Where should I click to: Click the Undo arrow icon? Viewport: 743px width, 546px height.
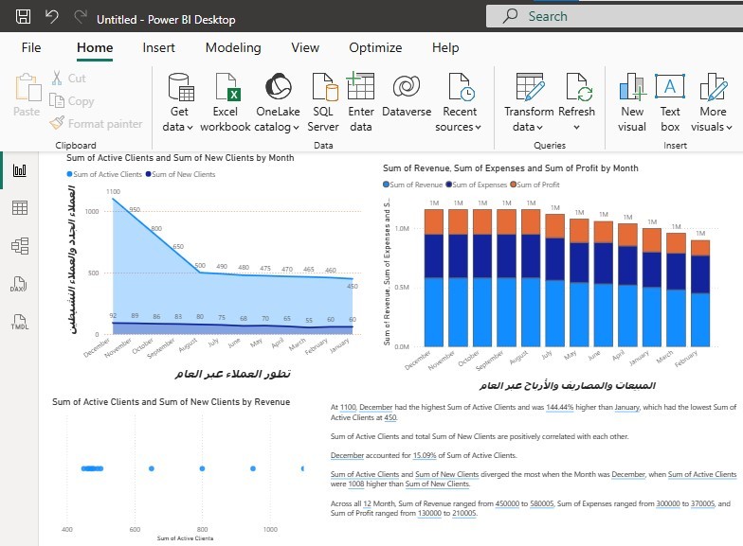(x=51, y=18)
